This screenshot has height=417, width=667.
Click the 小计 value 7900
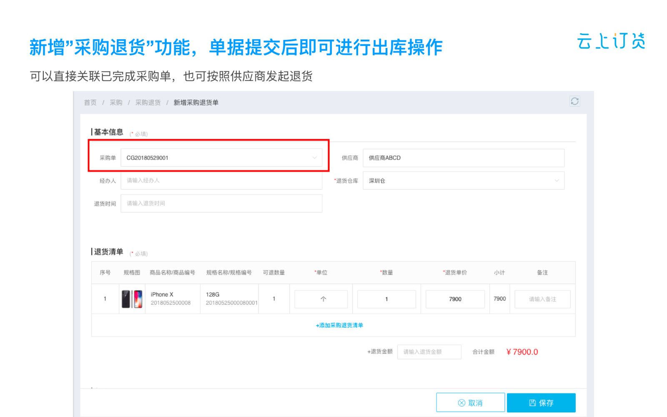[499, 299]
